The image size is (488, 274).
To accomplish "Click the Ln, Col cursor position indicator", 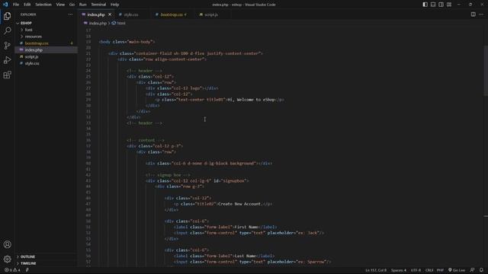I will click(376, 270).
